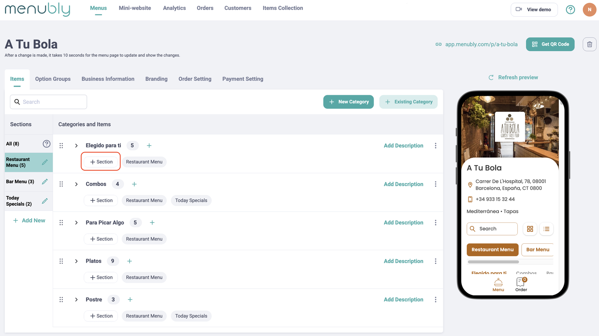
Task: Add an item to Postre category
Action: 130,300
